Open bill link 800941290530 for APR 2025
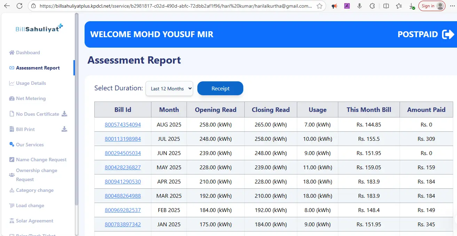The height and width of the screenshot is (236, 457). coord(123,181)
